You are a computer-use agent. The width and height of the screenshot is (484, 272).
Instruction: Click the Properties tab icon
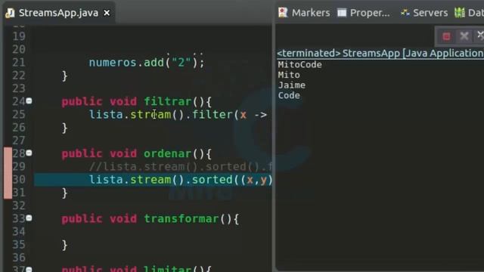click(342, 13)
